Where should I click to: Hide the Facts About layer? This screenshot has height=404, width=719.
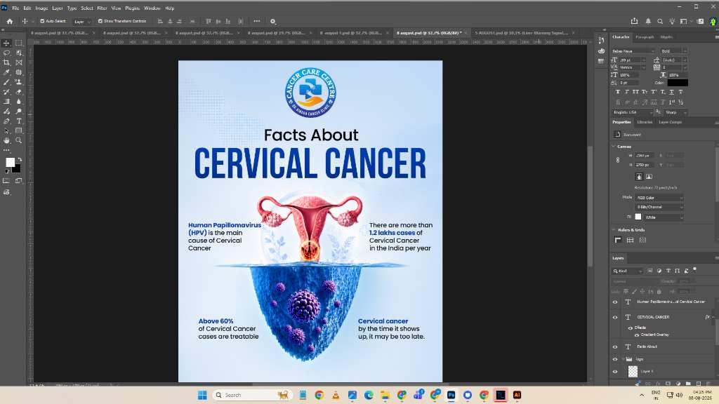coord(615,346)
